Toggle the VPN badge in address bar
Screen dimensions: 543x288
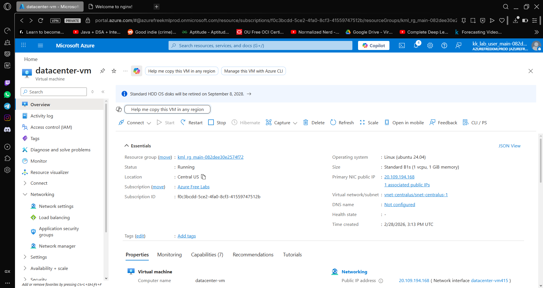pos(55,21)
